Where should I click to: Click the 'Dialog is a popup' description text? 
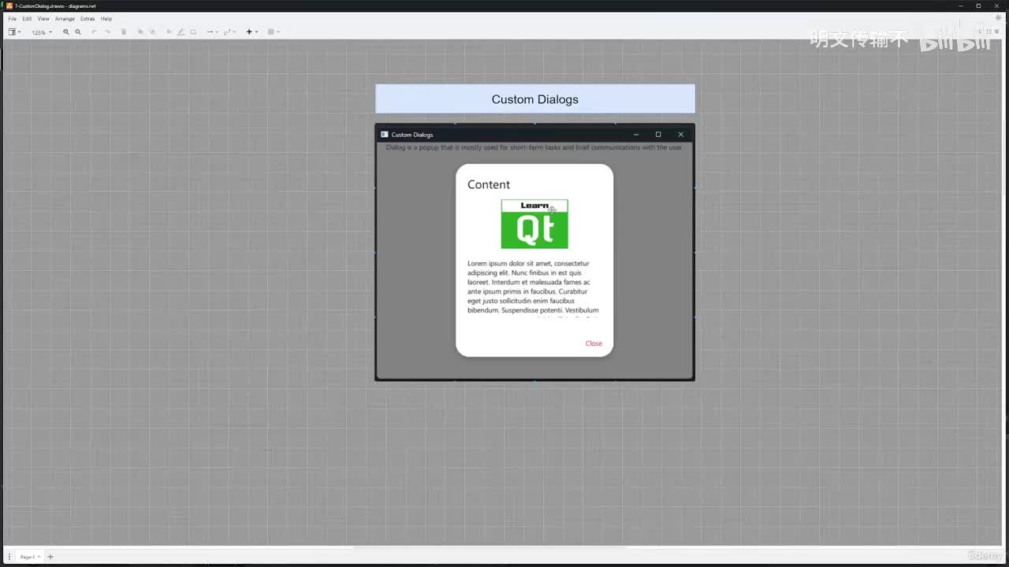click(534, 147)
